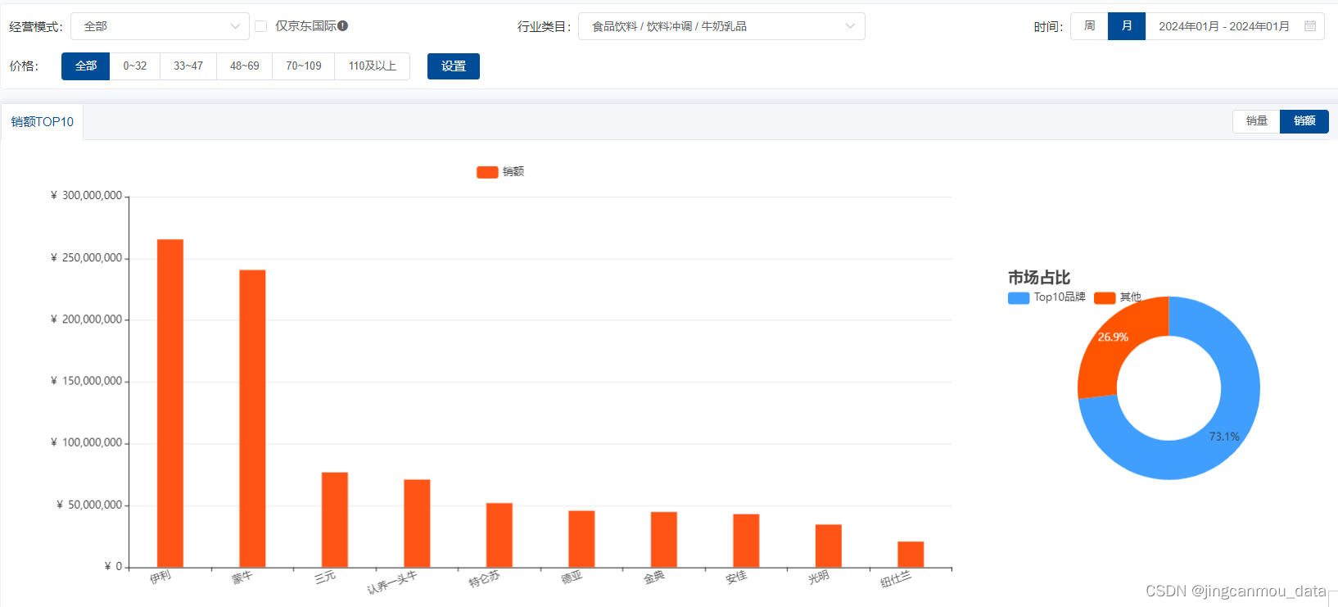
Task: Click the 纽仕兰 bar in chart
Action: [x=911, y=555]
